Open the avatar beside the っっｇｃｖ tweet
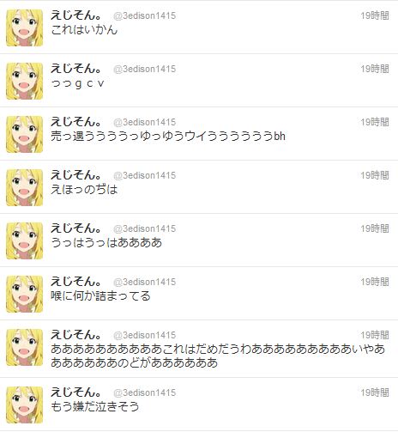 pyautogui.click(x=25, y=81)
